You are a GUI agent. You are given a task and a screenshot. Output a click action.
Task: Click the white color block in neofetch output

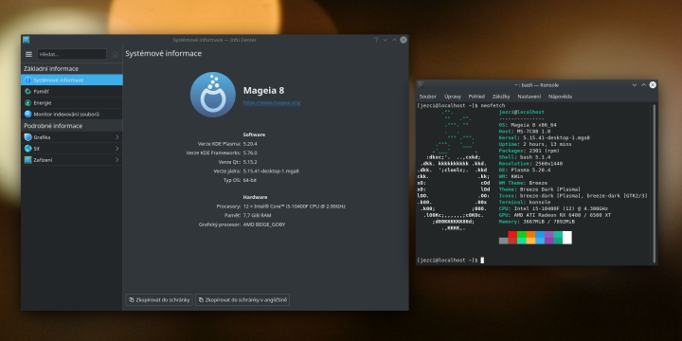pos(567,238)
